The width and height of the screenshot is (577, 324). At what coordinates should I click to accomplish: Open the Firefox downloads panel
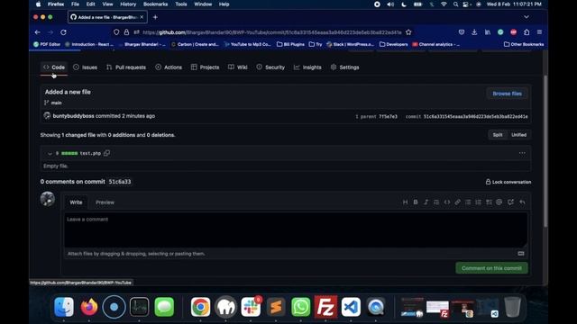tap(474, 32)
